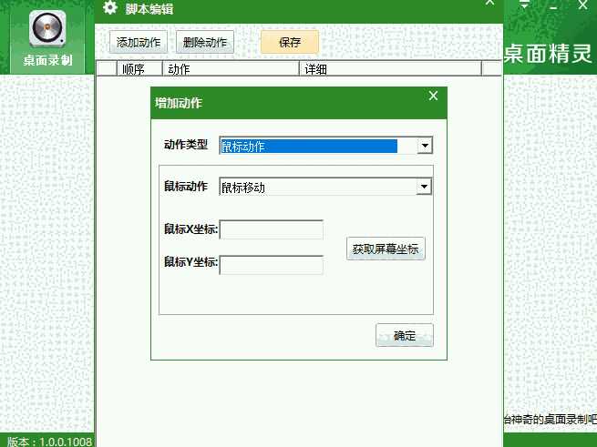
Task: Open main window dropdown menu icon
Action: (x=525, y=5)
